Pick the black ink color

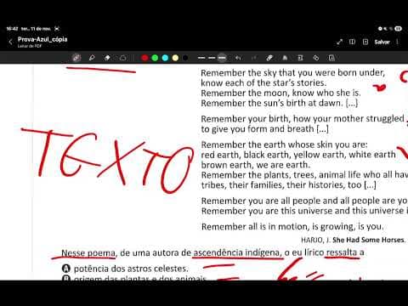click(x=185, y=58)
